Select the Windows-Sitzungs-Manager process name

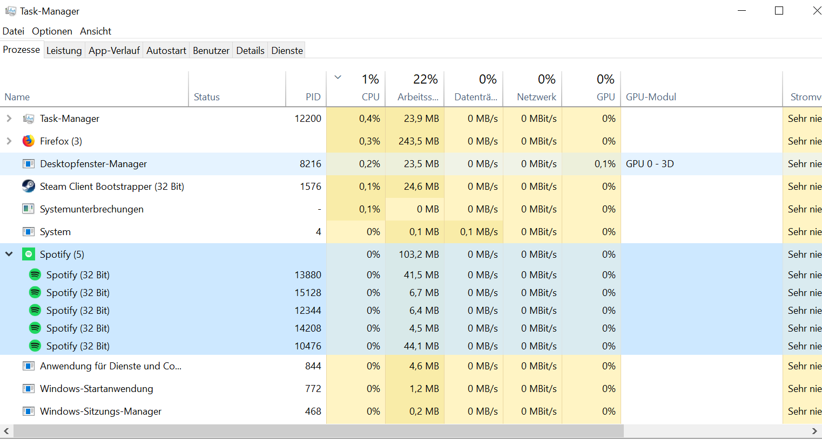coord(101,411)
